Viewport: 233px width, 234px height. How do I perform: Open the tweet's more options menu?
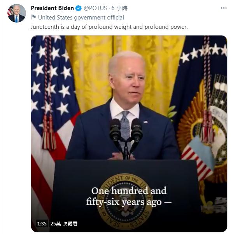click(224, 8)
